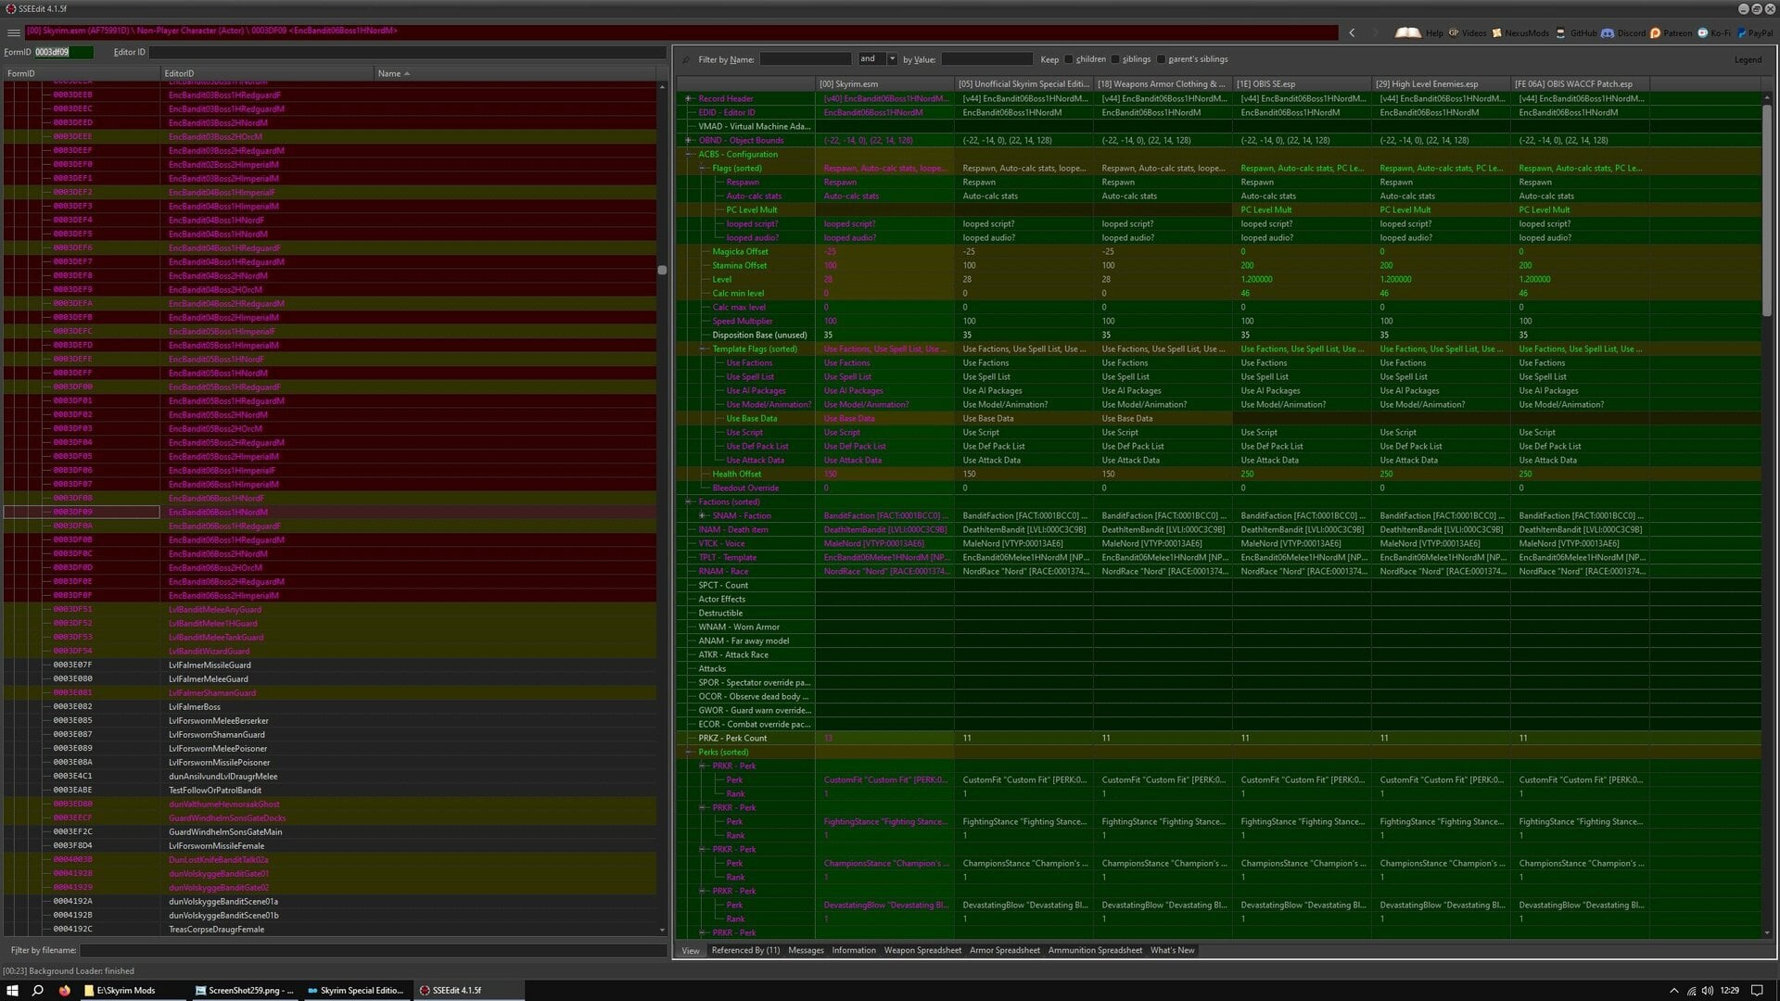Click the Filter by Name input field
The image size is (1780, 1001).
click(805, 59)
